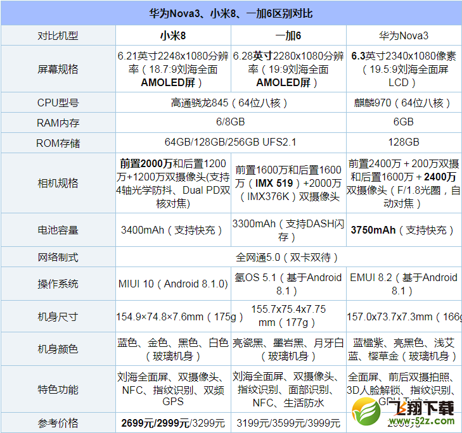The image size is (462, 433).
Task: Click the 3300mAh DASH闪存 cell
Action: [288, 230]
